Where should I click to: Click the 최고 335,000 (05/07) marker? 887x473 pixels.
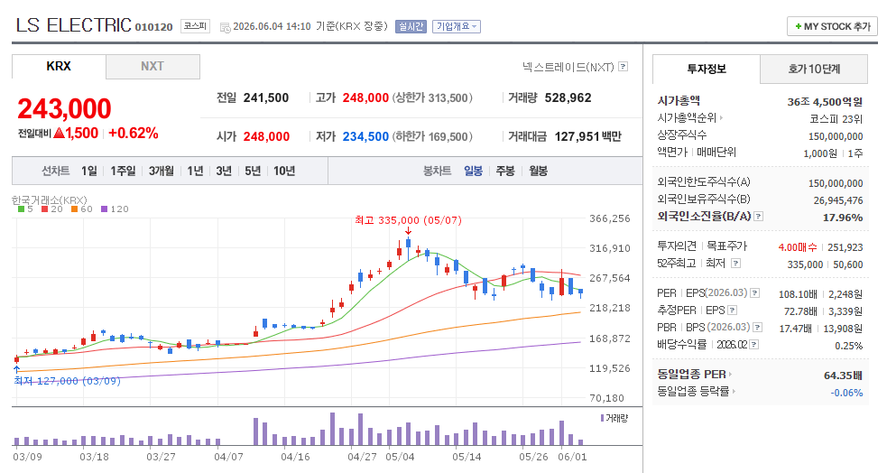coord(408,220)
